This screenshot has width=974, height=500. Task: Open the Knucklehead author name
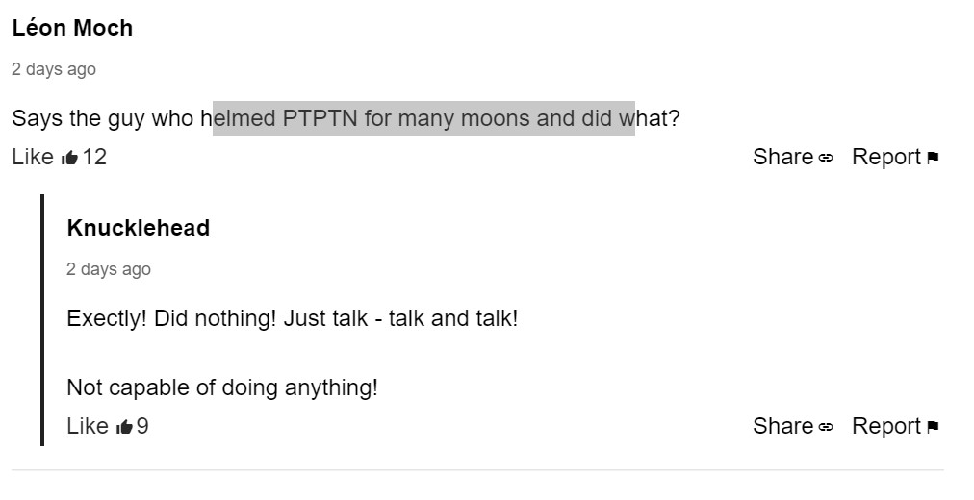click(x=138, y=228)
